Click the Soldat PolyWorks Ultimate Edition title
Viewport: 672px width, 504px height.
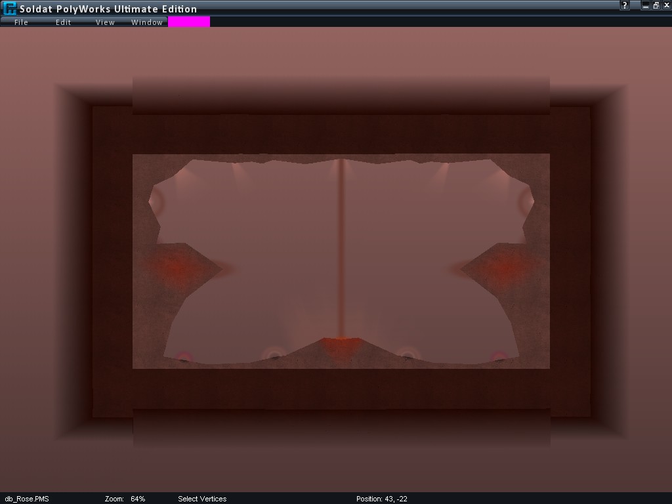(108, 9)
